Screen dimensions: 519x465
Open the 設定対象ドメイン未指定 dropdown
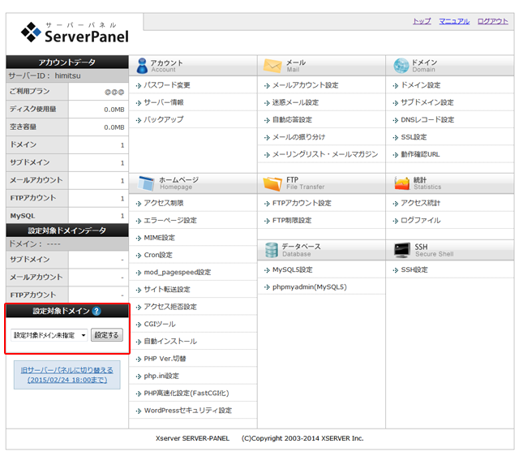(x=49, y=334)
